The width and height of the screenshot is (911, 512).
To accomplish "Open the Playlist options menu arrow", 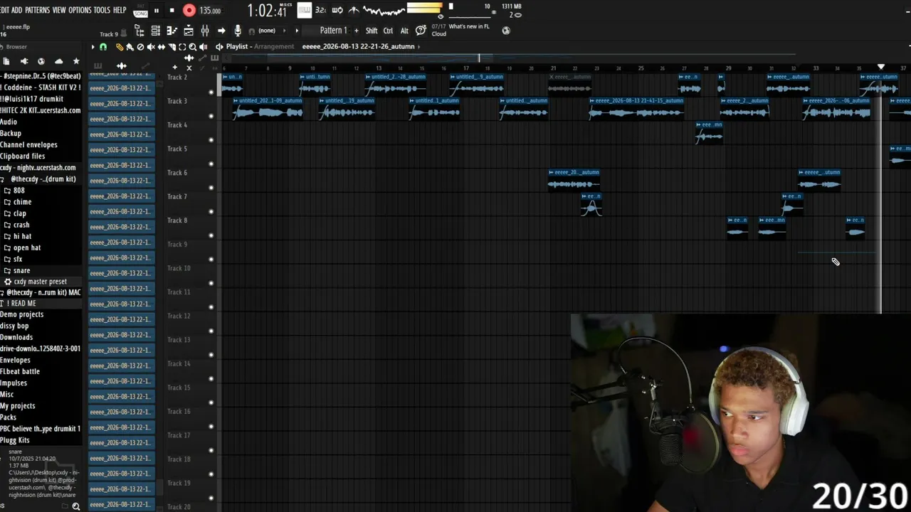I will (x=93, y=47).
